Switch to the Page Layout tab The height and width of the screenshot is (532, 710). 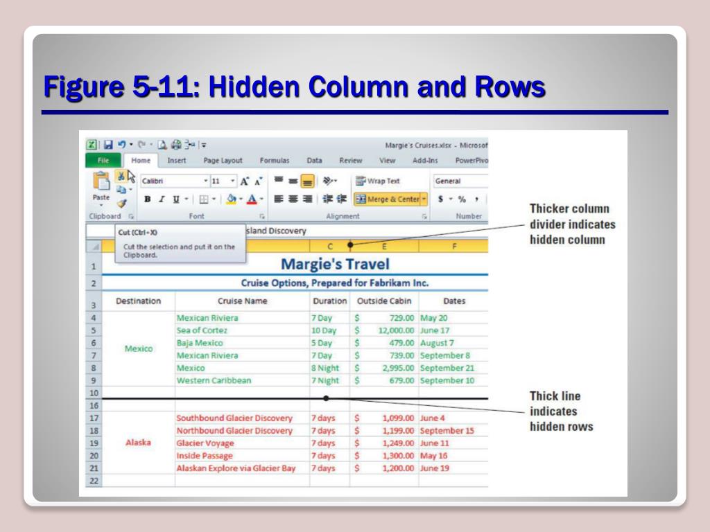point(223,160)
